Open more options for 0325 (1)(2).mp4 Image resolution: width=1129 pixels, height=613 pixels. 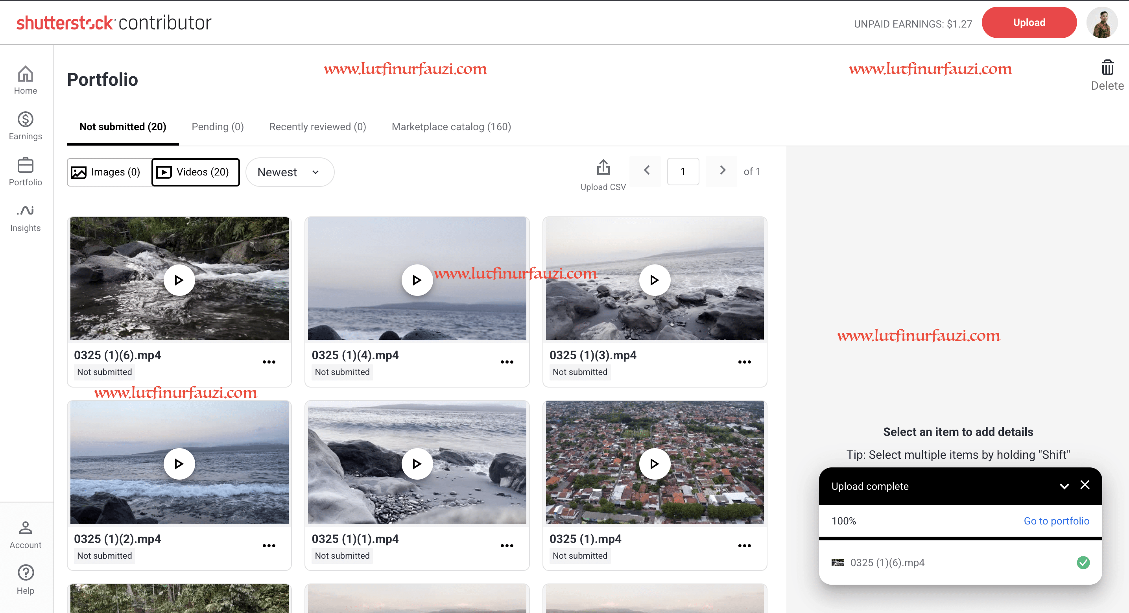[269, 546]
